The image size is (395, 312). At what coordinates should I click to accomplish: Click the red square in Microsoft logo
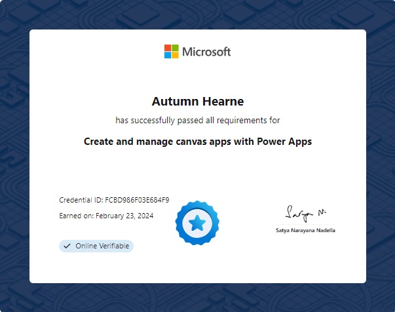click(168, 48)
